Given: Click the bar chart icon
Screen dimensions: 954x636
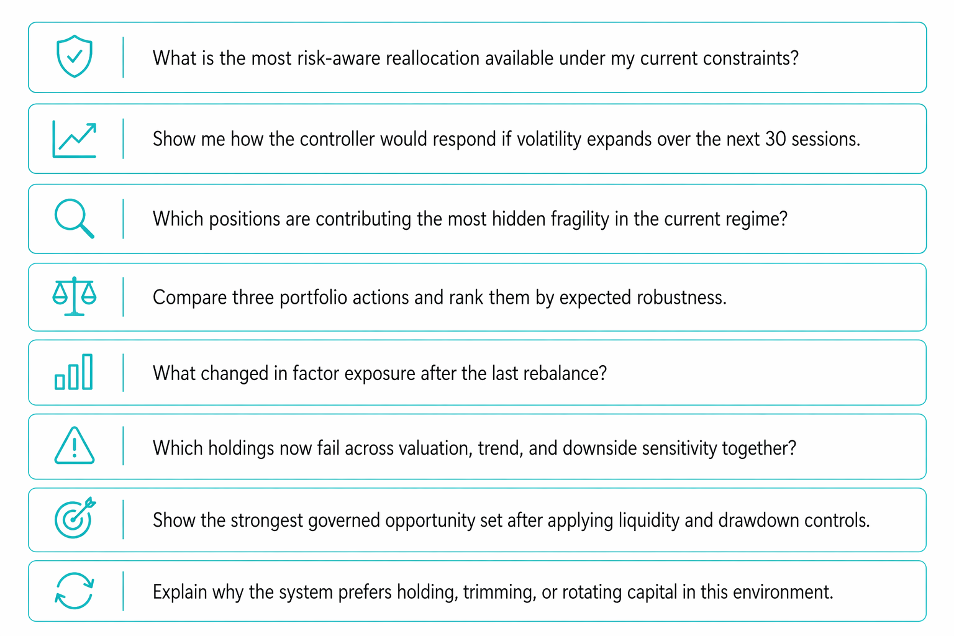Looking at the screenshot, I should pyautogui.click(x=74, y=372).
